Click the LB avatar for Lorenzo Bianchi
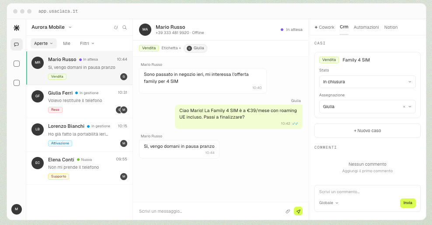 pos(38,130)
